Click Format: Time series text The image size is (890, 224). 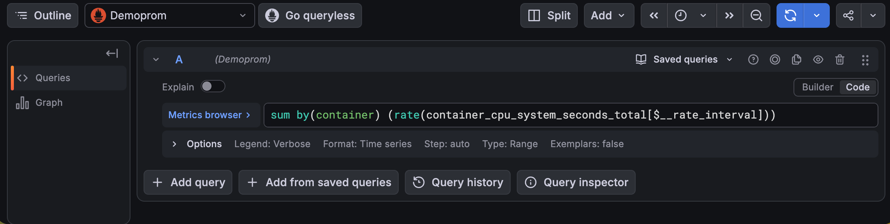367,144
